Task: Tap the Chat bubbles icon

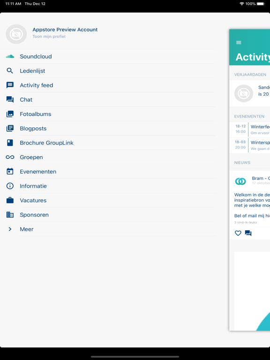Action: [10, 99]
